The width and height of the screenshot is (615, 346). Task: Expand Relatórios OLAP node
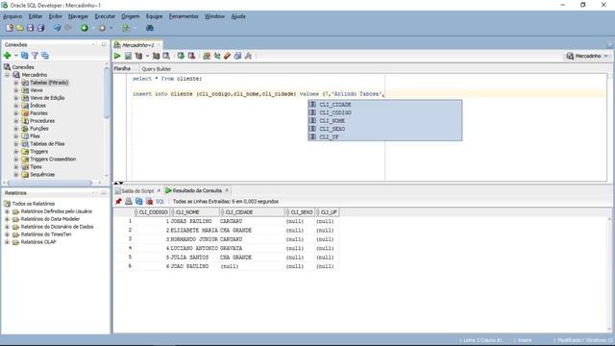[x=7, y=242]
